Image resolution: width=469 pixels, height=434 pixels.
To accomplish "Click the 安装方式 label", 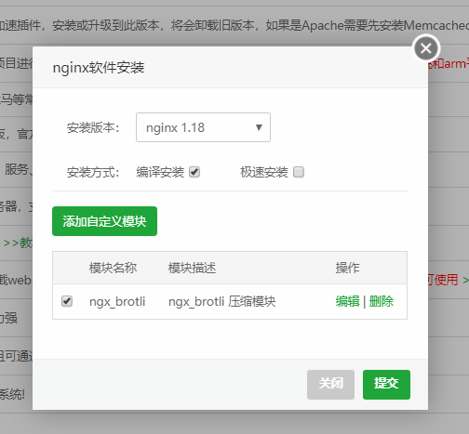I will coord(93,172).
